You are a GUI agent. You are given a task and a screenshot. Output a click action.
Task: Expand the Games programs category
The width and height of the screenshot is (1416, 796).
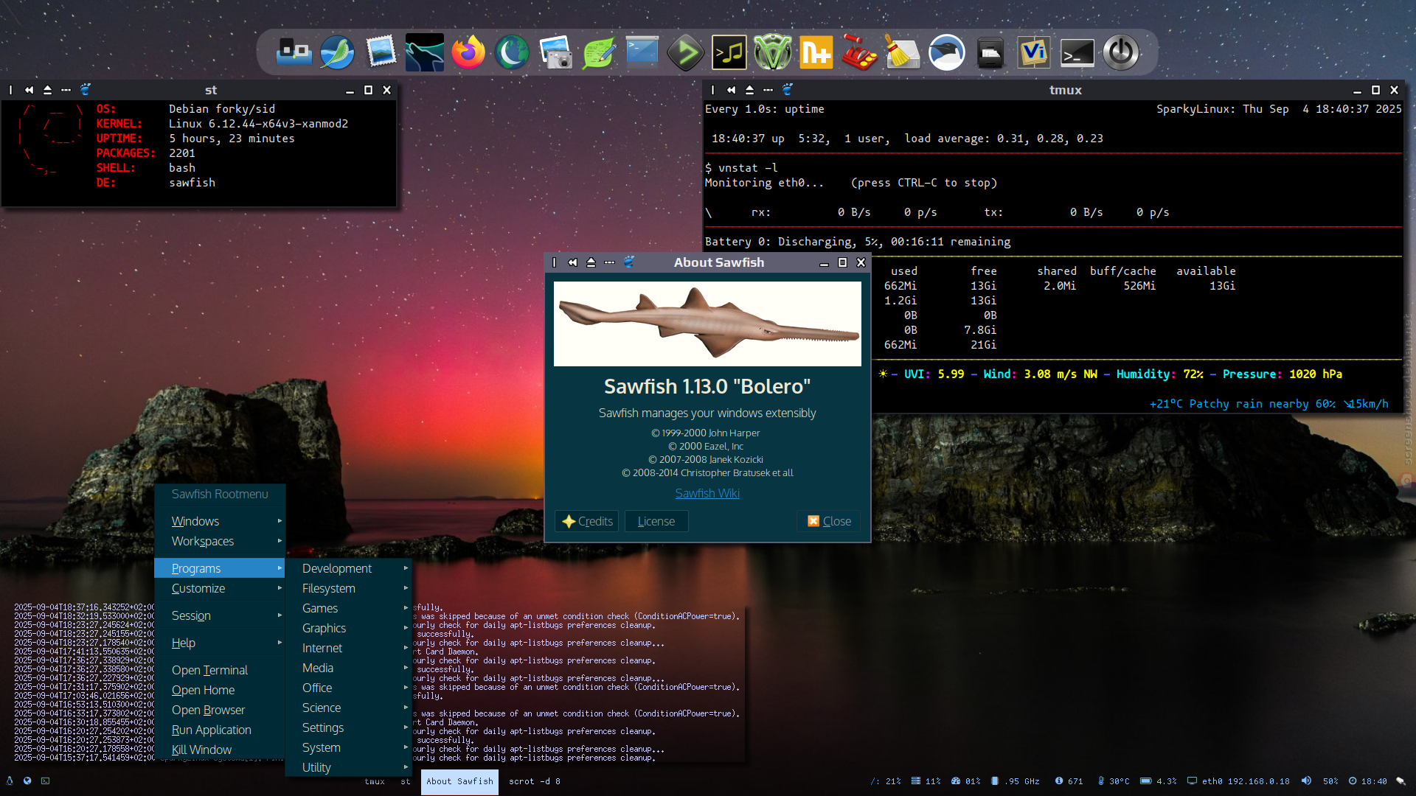click(348, 608)
